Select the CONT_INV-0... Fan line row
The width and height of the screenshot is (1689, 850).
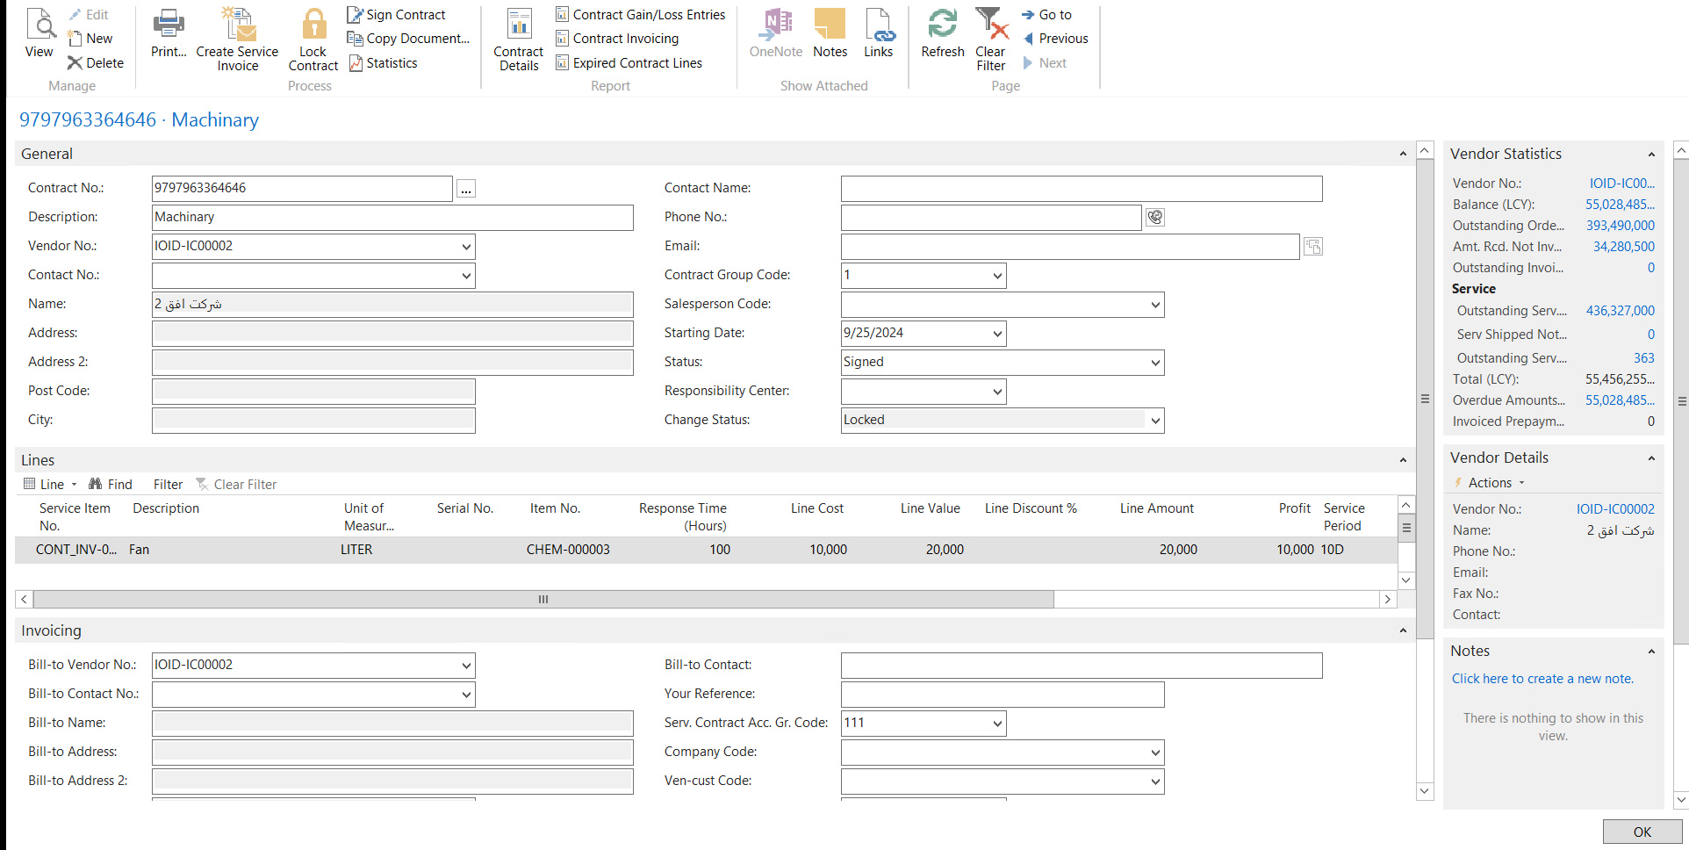[x=706, y=550]
